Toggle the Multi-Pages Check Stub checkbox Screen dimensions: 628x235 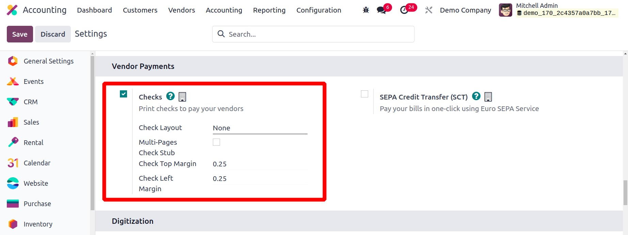pyautogui.click(x=216, y=142)
